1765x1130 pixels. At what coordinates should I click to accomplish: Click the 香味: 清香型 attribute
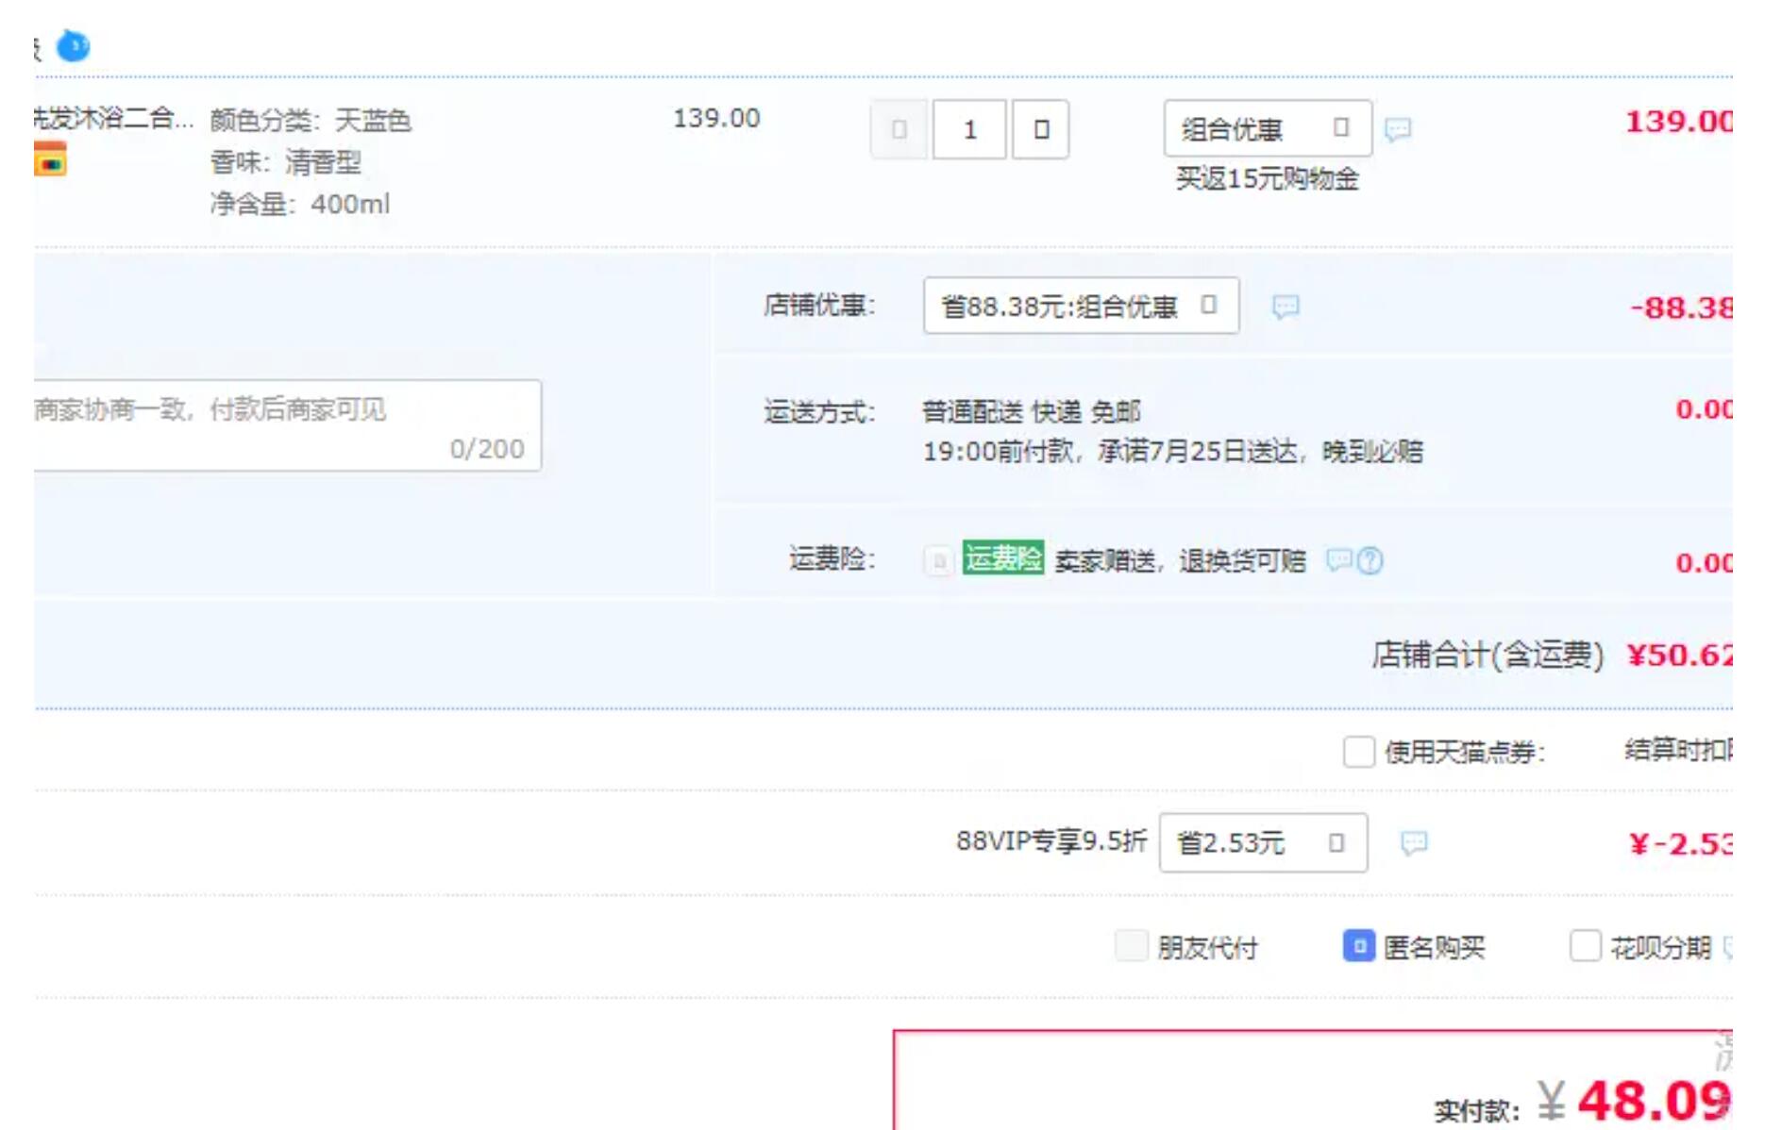click(285, 162)
